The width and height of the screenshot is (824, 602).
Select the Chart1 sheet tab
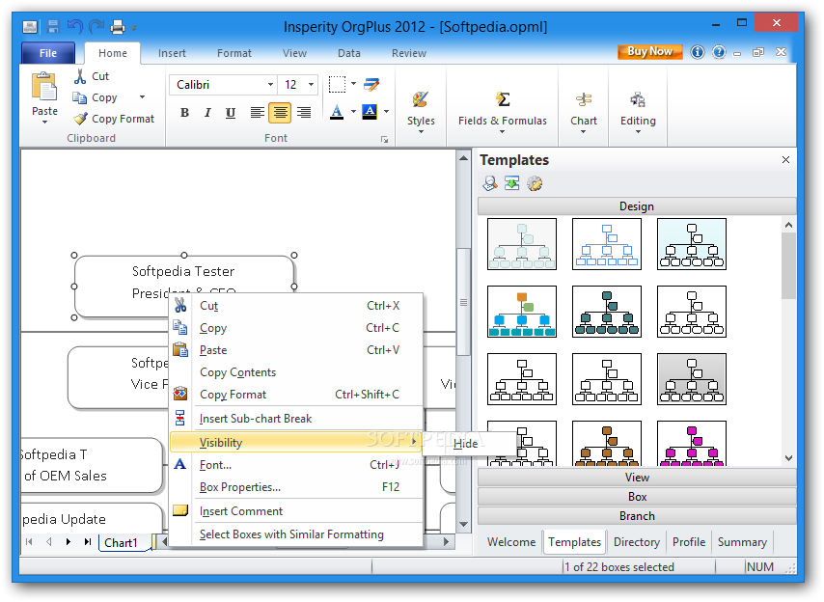[122, 542]
